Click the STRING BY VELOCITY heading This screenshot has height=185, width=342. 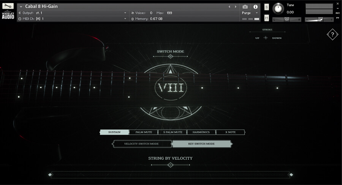coord(170,158)
